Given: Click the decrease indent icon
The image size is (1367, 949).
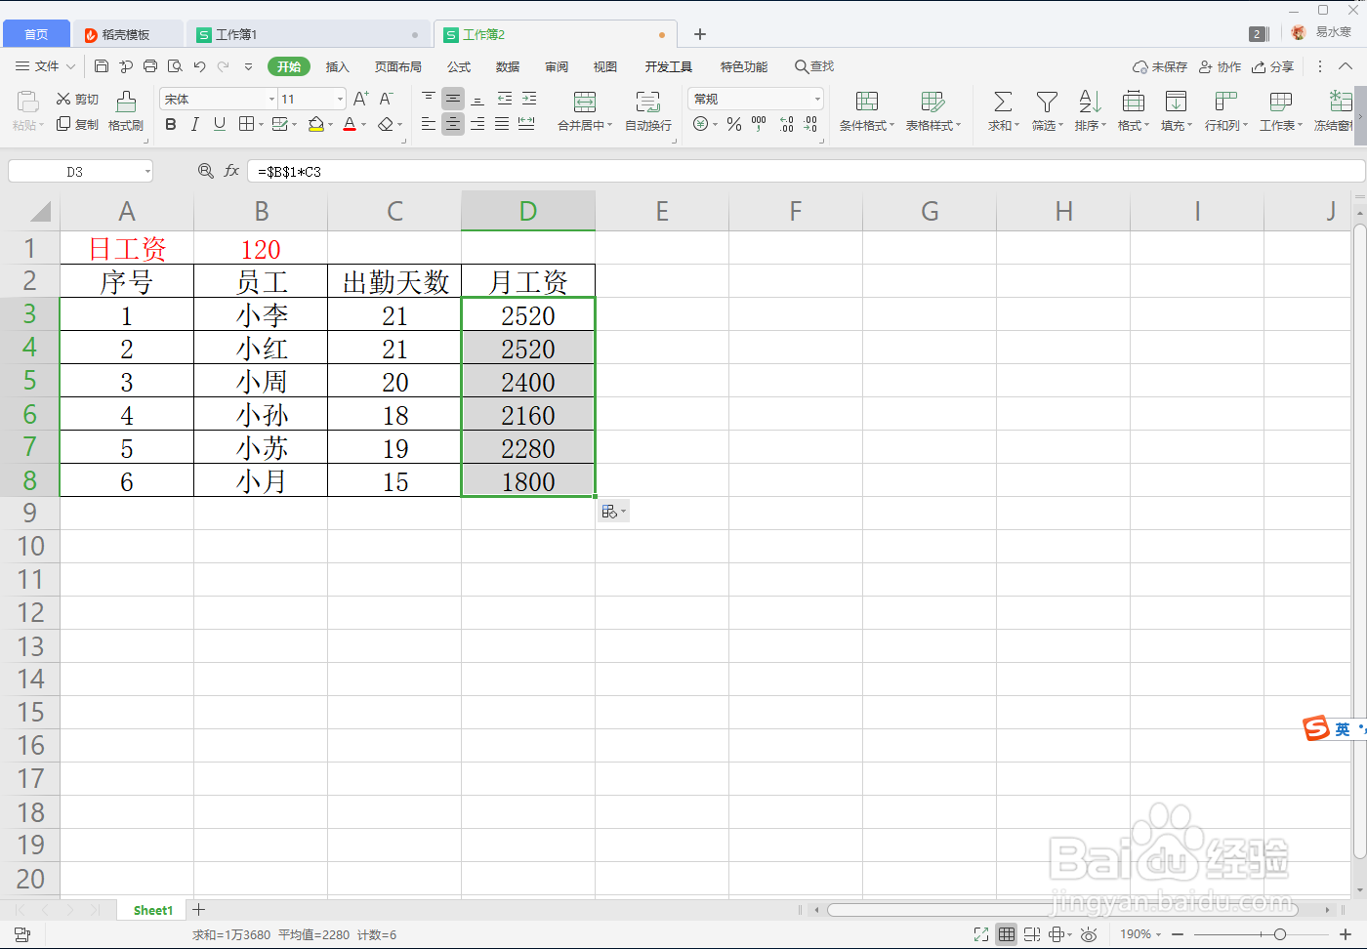Looking at the screenshot, I should [505, 99].
